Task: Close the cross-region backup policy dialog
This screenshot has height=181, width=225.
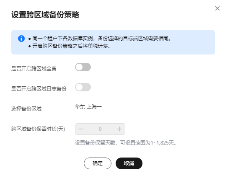Action: tap(217, 8)
